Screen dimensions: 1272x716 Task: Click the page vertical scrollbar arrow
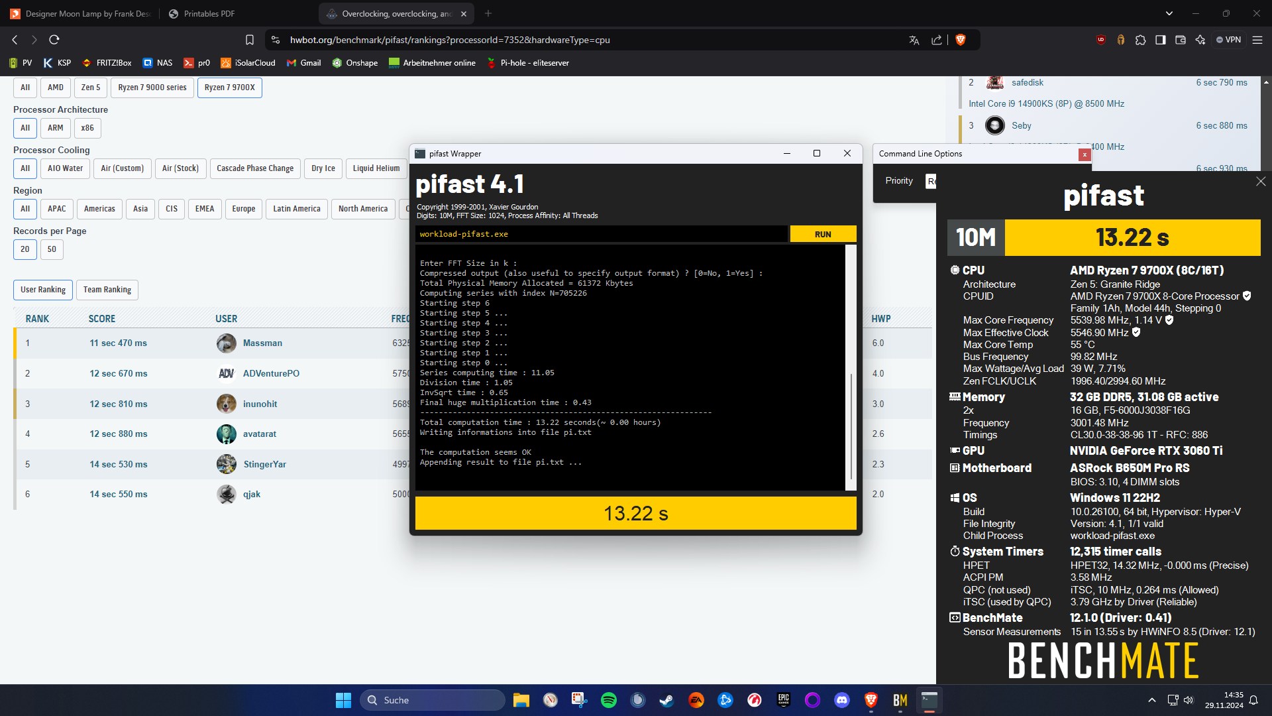click(x=1266, y=83)
